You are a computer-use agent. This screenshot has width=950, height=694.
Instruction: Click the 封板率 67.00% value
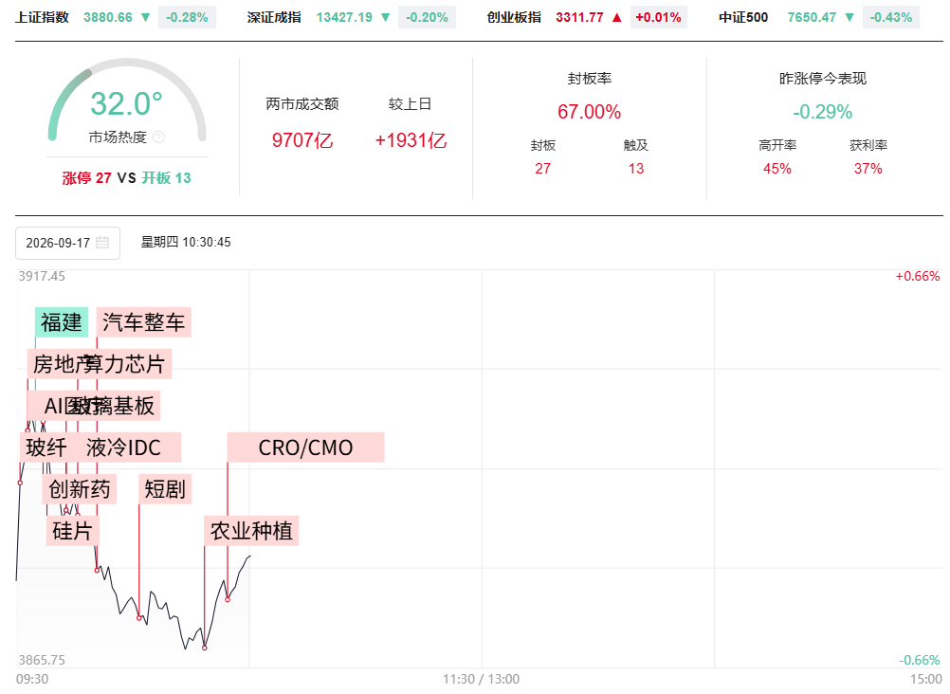[589, 112]
